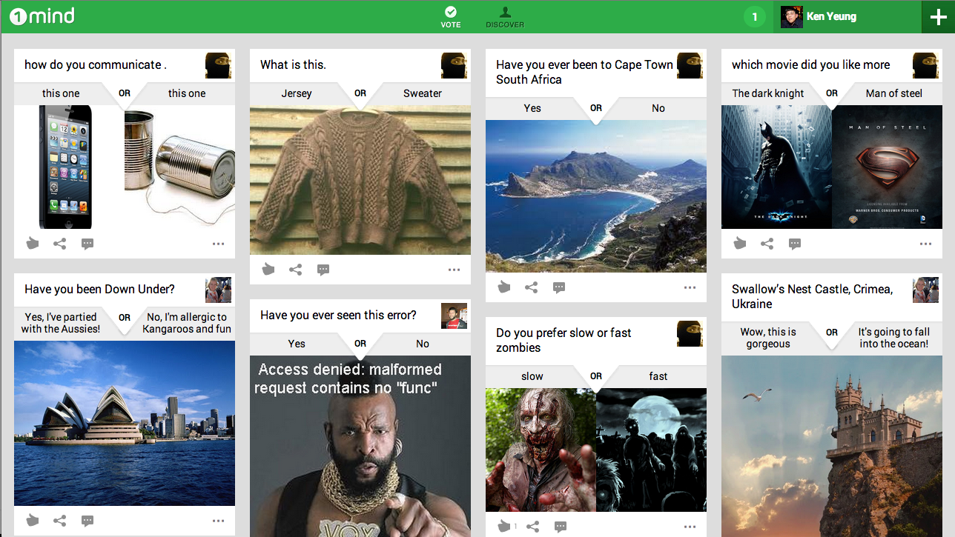The image size is (955, 537).
Task: Click the green plus button to create a post
Action: tap(939, 16)
